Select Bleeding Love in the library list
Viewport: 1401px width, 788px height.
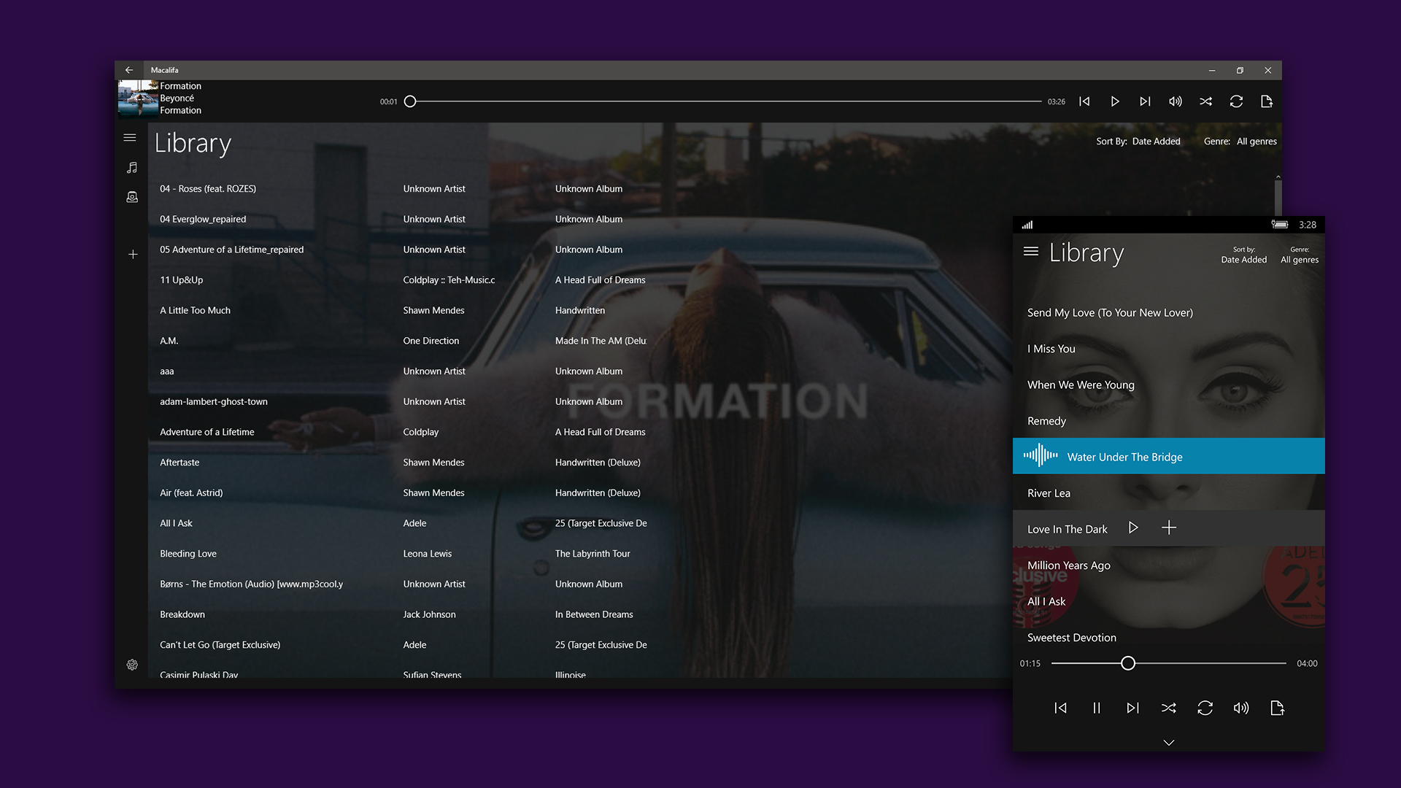(188, 554)
